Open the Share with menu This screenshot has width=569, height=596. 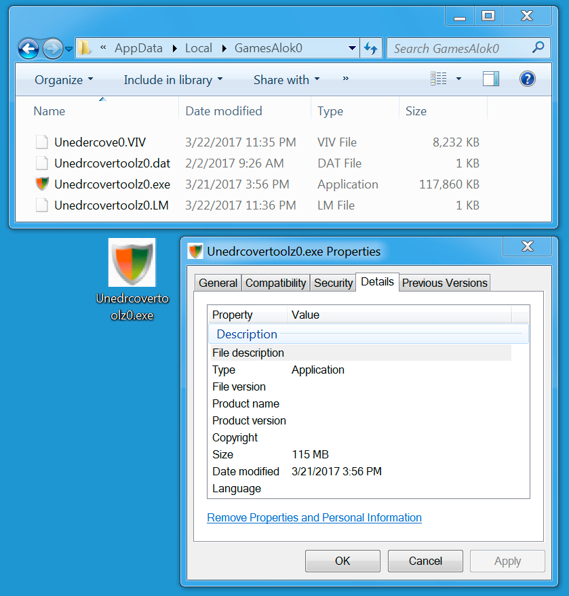coord(287,80)
